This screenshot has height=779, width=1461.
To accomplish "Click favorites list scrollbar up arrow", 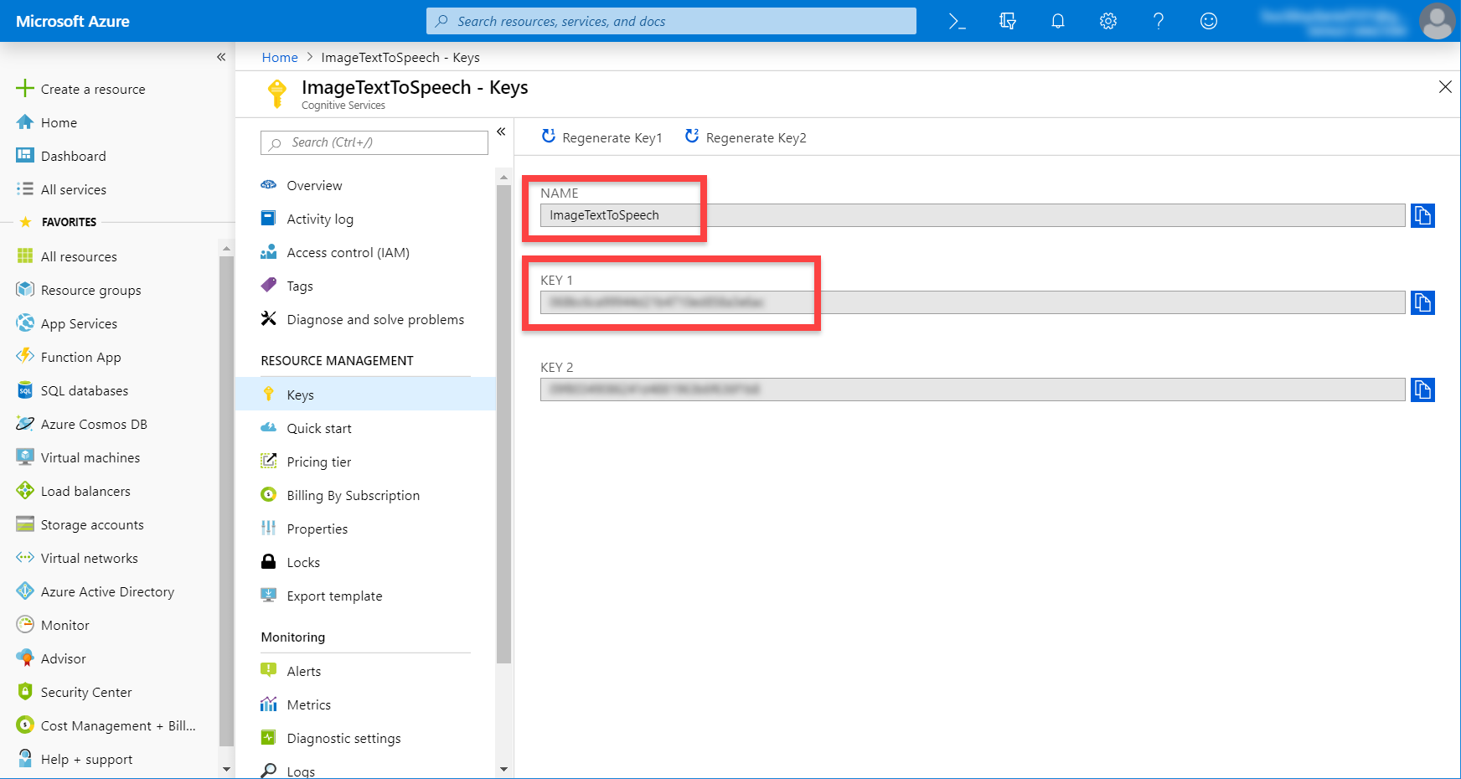I will [226, 249].
